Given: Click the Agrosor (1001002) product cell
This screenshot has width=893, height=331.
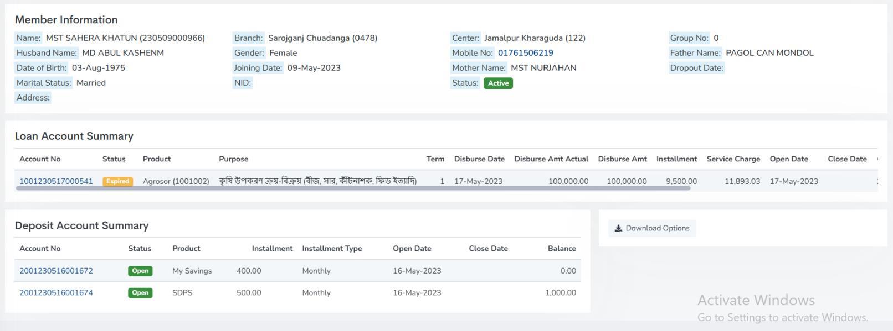Looking at the screenshot, I should point(176,181).
